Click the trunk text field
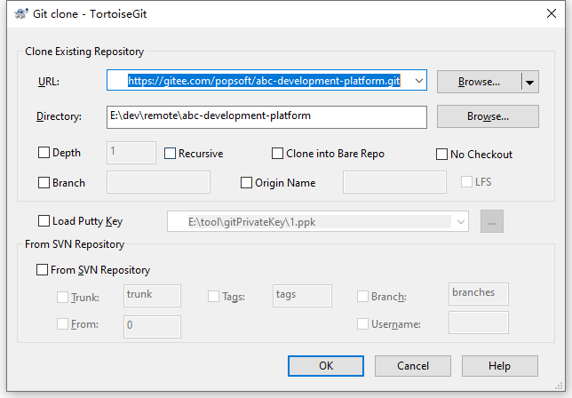The width and height of the screenshot is (572, 398). [152, 296]
